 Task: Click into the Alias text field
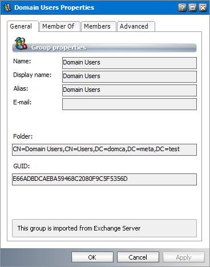pyautogui.click(x=130, y=90)
